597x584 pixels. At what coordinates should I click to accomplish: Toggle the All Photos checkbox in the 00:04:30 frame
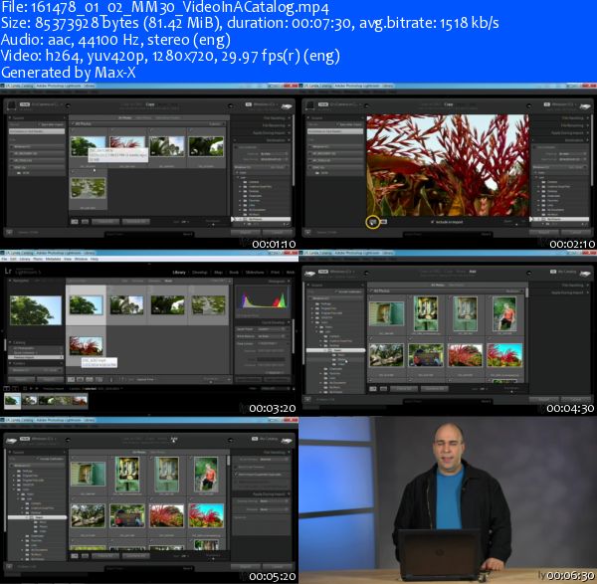click(x=371, y=291)
